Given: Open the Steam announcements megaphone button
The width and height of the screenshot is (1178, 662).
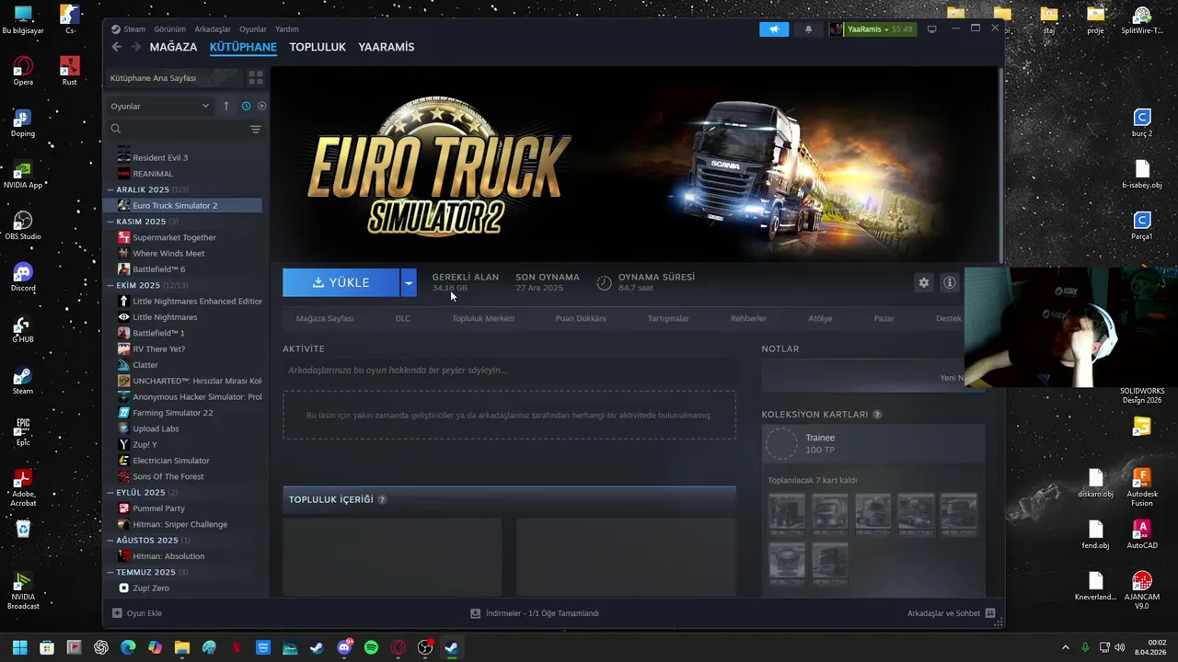Looking at the screenshot, I should pyautogui.click(x=774, y=29).
